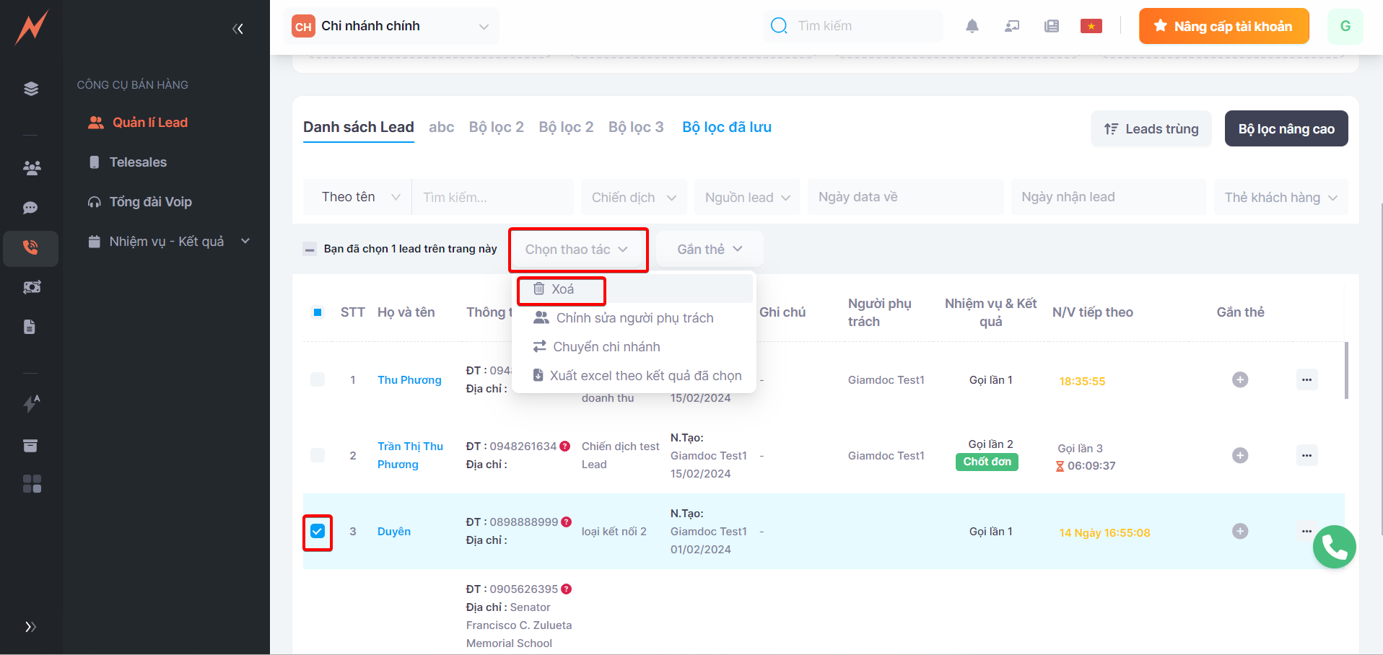Click the table vertical scrollbar

click(1346, 371)
